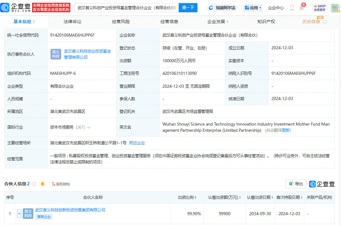
Task: Open 历史信息 VIP tab
Action: pyautogui.click(x=311, y=22)
